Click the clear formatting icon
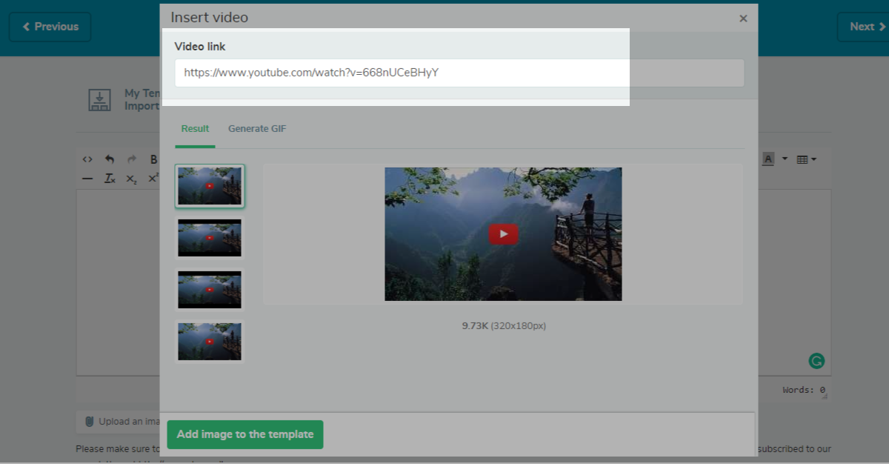Viewport: 889px width, 464px height. click(109, 179)
